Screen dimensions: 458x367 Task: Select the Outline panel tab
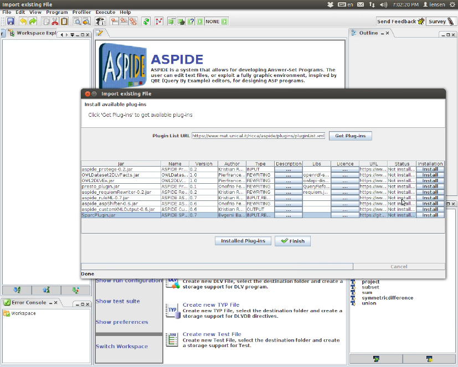click(x=369, y=33)
